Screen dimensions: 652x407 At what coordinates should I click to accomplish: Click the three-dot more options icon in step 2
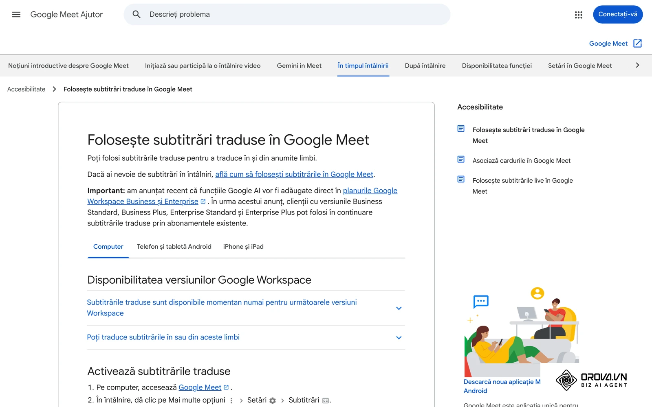(231, 400)
